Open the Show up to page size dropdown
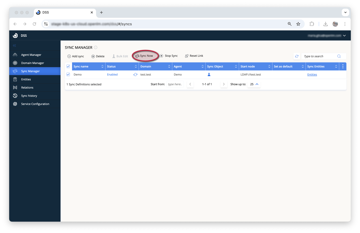 pos(254,84)
